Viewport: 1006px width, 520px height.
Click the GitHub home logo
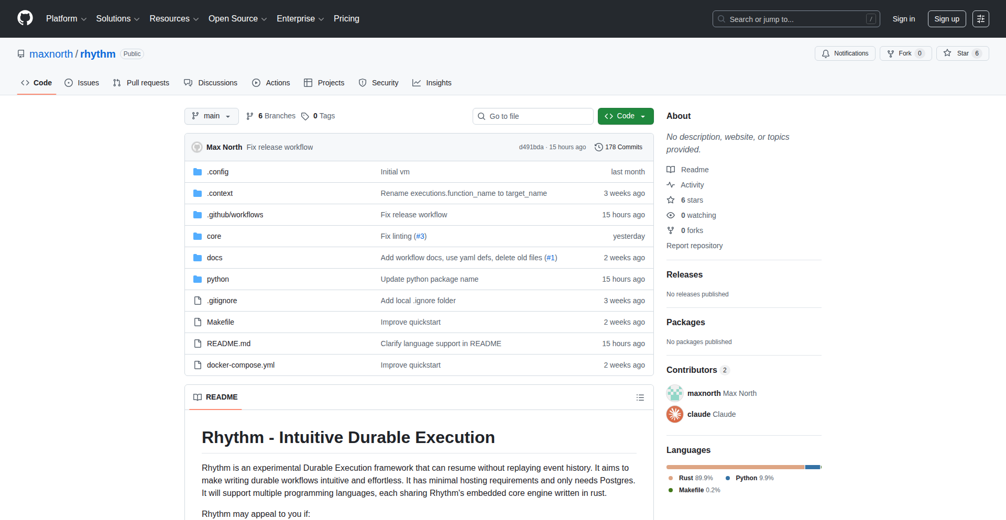pyautogui.click(x=24, y=18)
